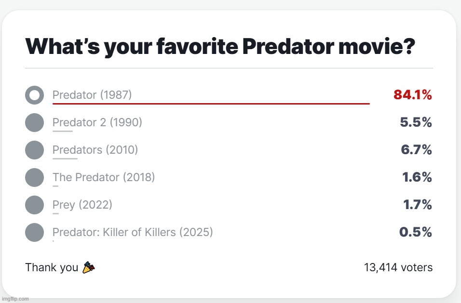This screenshot has width=461, height=303.
Task: Click the 13,414 voters count
Action: coord(398,267)
